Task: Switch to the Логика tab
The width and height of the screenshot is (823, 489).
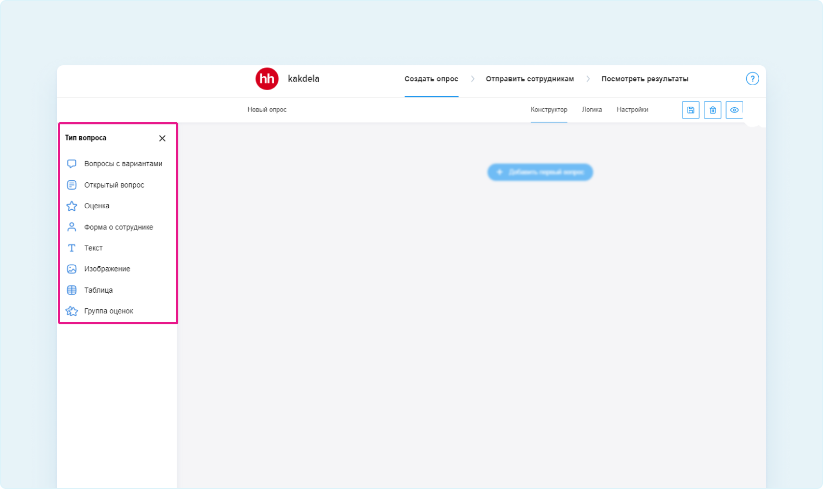Action: click(592, 110)
